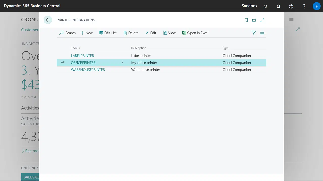Open the choose columns list icon
This screenshot has width=323, height=181.
coord(262,33)
